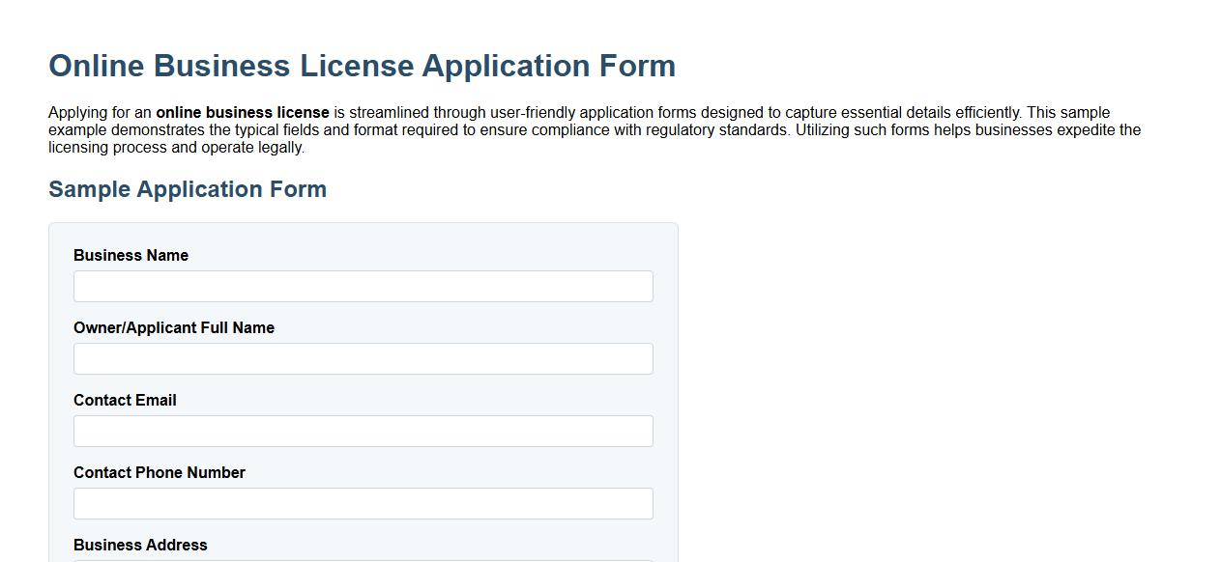This screenshot has width=1221, height=562.
Task: Click the Sample Application Form subheading
Action: coord(187,189)
